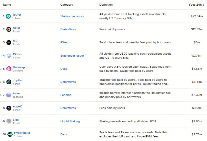Image resolution: width=207 pixels, height=141 pixels.
Task: Click the Circle USDC backing definition
Action: [136, 56]
